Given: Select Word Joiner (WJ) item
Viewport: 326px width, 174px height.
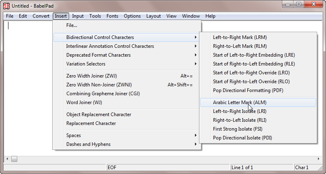Looking at the screenshot, I should point(126,102).
